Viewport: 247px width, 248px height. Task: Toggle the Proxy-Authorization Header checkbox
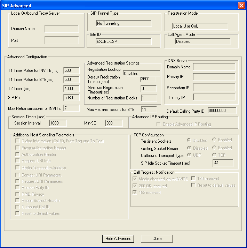[x=17, y=148]
